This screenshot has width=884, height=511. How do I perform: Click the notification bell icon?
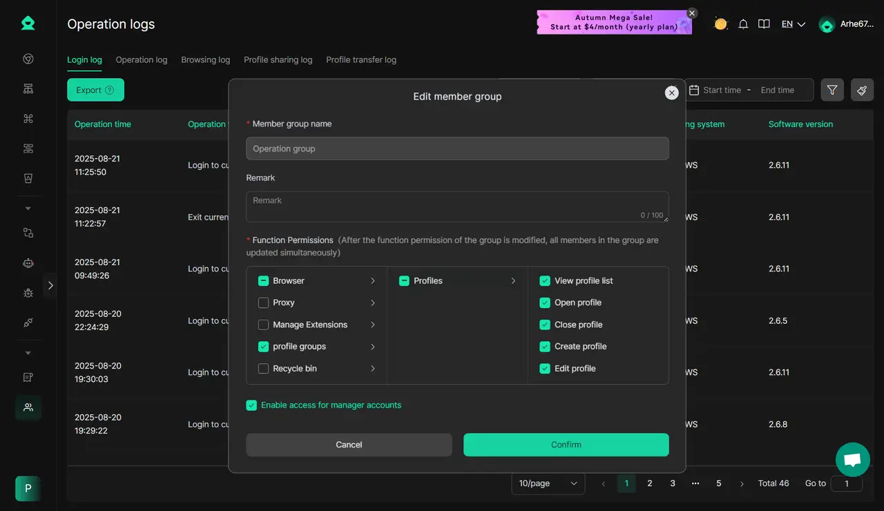[x=743, y=24]
